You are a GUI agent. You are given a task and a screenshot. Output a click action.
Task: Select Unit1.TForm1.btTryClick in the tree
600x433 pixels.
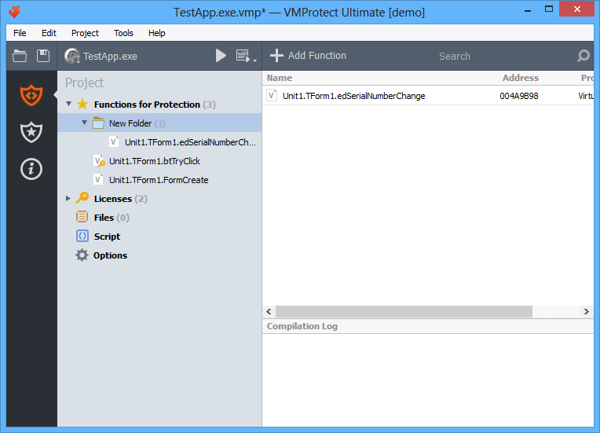click(x=154, y=161)
